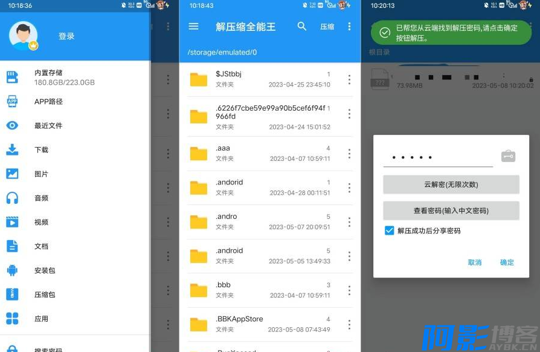The width and height of the screenshot is (540, 352).
Task: Toggle 解压成功后分享密码 checkbox
Action: click(389, 230)
